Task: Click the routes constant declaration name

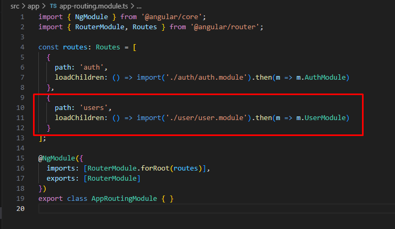Action: (75, 47)
